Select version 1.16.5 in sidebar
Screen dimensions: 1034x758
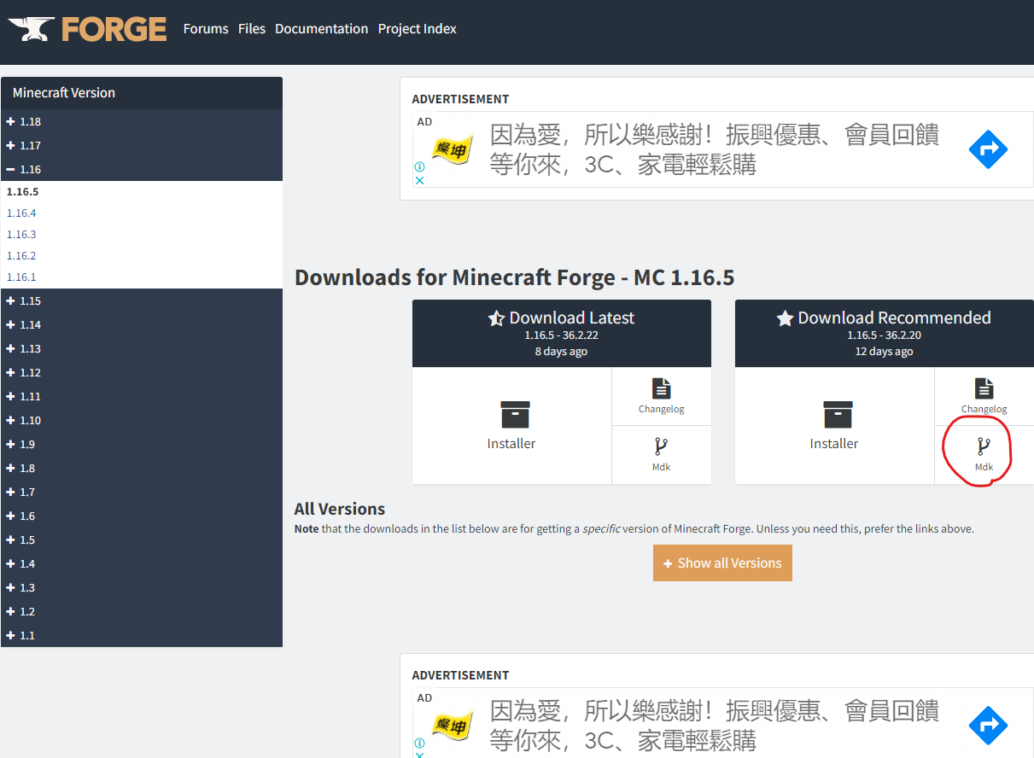[23, 192]
